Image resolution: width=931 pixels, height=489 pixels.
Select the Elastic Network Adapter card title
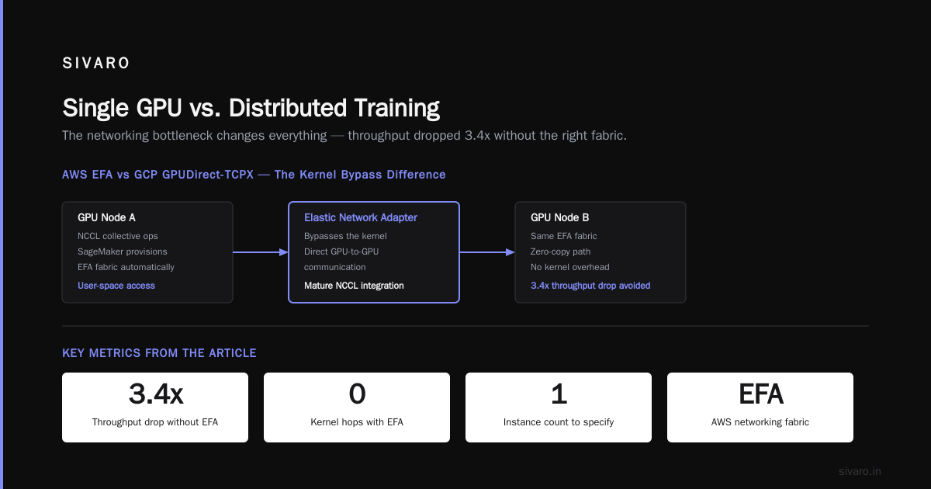pos(361,218)
